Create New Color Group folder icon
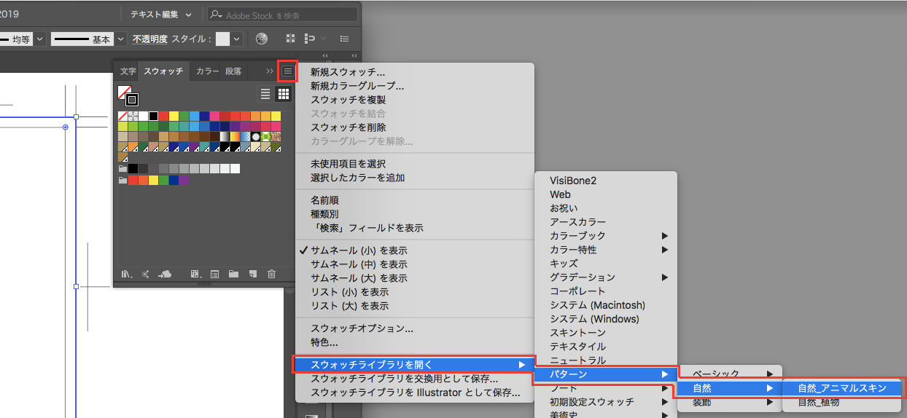 [x=233, y=274]
